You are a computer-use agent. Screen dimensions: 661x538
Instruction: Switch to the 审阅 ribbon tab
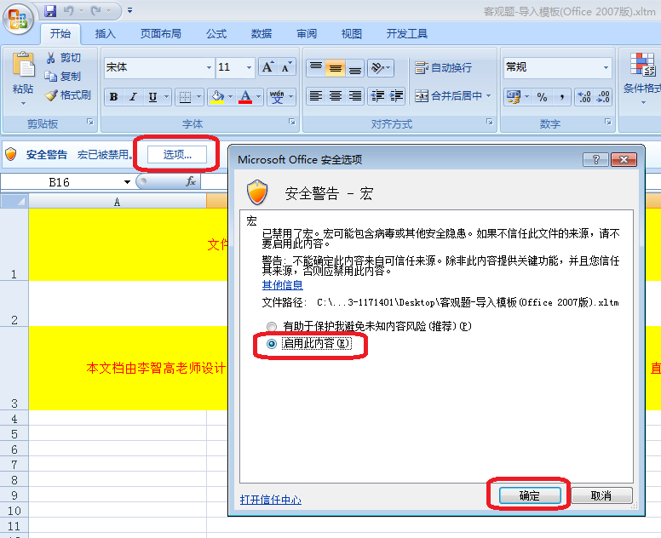coord(307,34)
